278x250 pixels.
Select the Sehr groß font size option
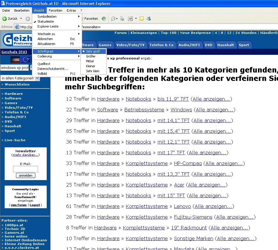pos(94,51)
